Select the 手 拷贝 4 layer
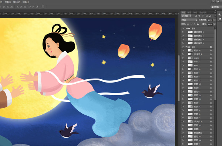 (198, 54)
